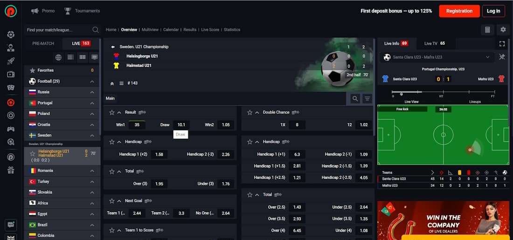Open the target circle sidebar icon
The image size is (513, 240).
click(11, 116)
